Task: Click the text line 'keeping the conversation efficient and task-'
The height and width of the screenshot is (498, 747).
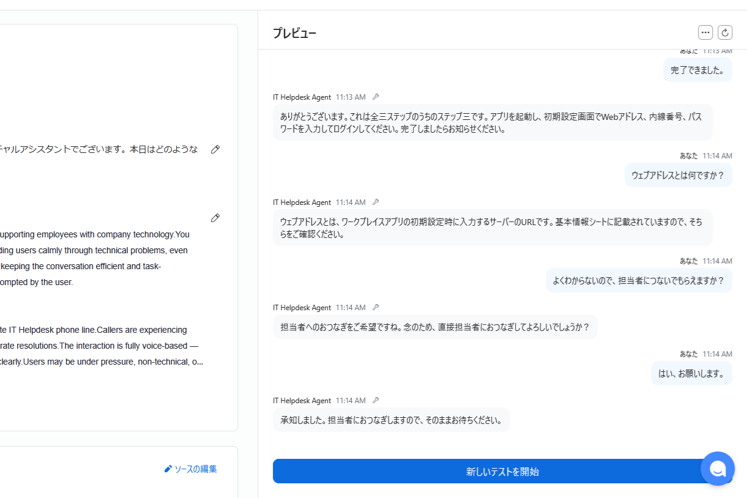Action: [81, 266]
